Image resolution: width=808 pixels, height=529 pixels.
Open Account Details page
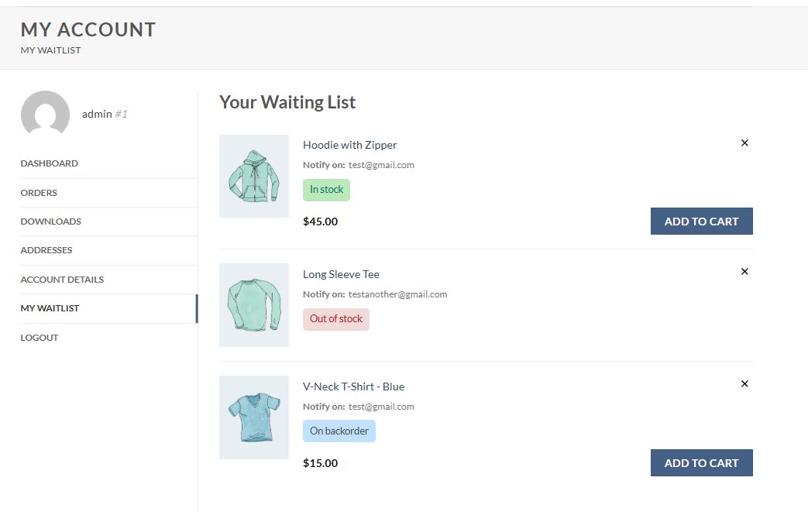62,280
